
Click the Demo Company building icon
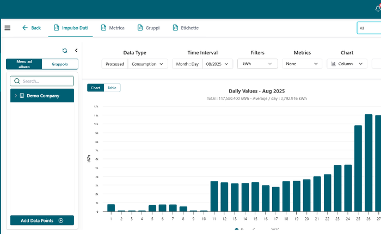pyautogui.click(x=22, y=96)
